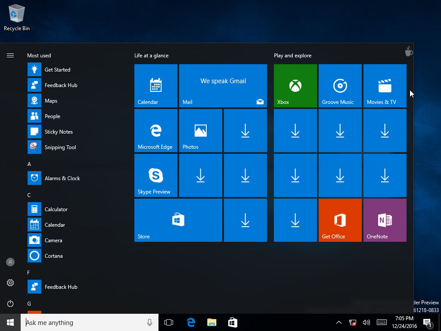Click the Power button icon
This screenshot has height=331, width=441.
pos(10,303)
